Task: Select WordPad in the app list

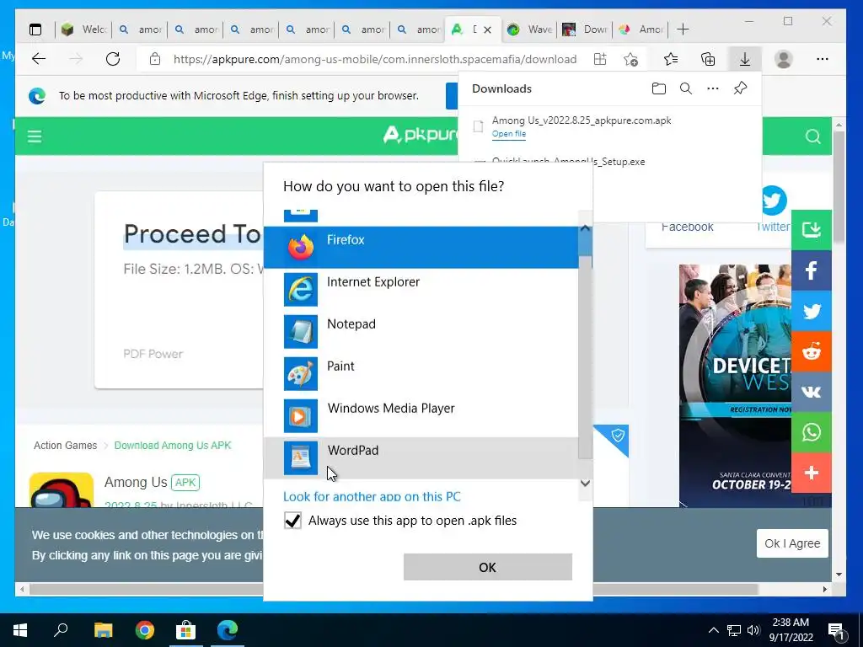Action: 421,457
